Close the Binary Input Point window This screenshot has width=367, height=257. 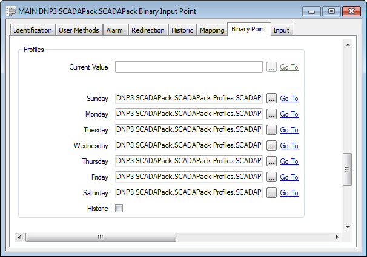click(x=351, y=11)
